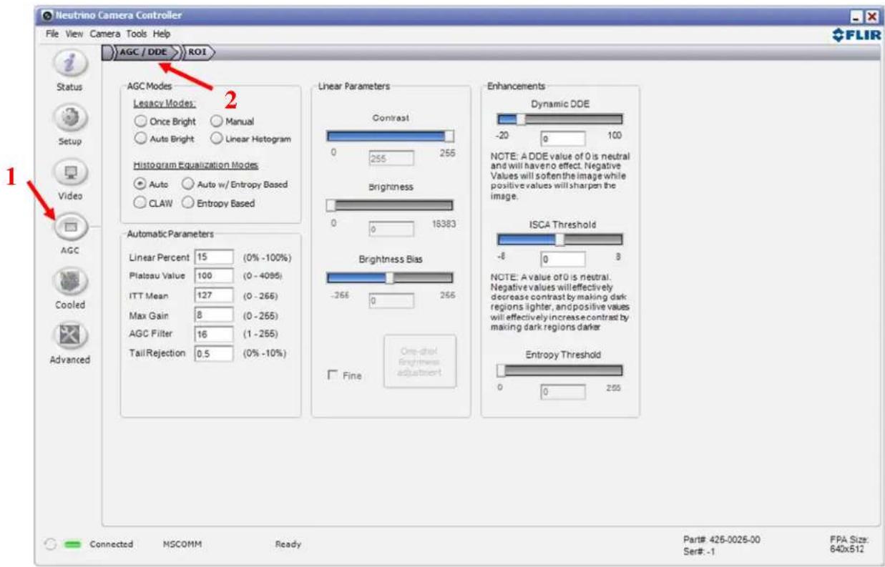885x567 pixels.
Task: Click the Plateau Value input field
Action: (x=214, y=276)
